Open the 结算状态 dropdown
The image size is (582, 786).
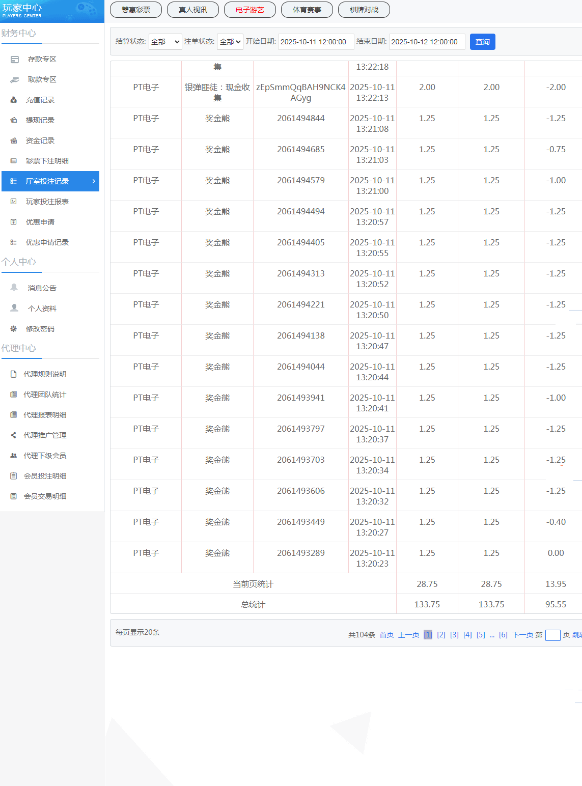coord(165,42)
